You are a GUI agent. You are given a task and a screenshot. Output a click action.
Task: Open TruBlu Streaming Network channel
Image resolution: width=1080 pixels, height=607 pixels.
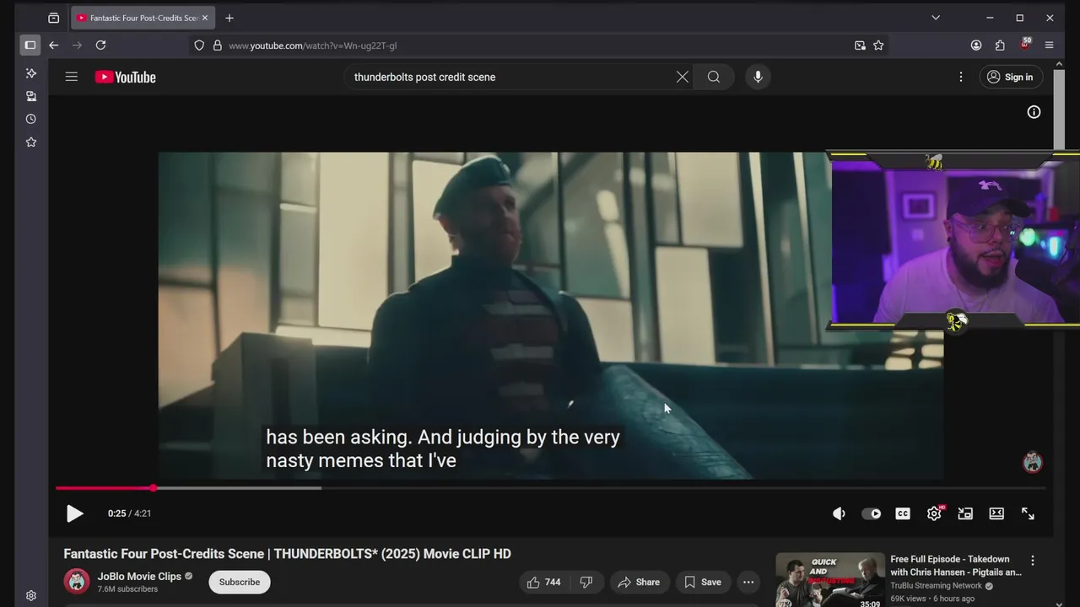point(937,586)
